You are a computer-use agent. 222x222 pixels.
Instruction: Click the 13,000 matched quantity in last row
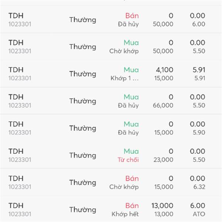(162, 206)
